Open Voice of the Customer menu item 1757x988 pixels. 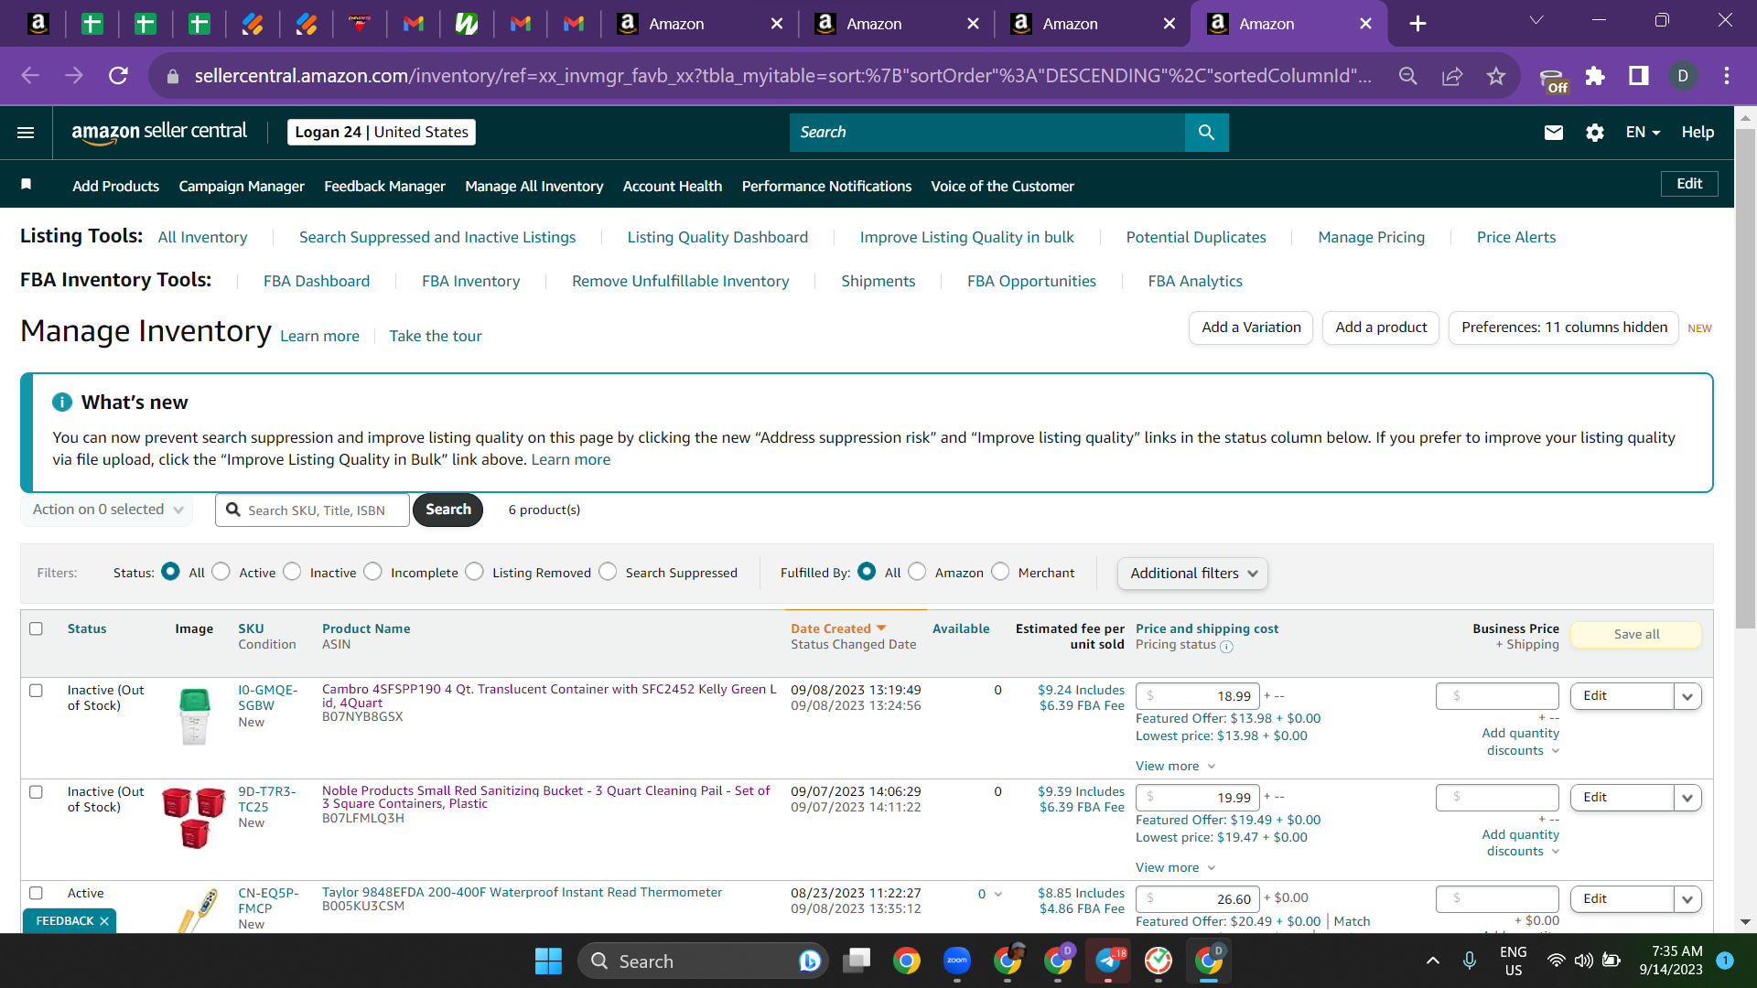click(x=1002, y=186)
